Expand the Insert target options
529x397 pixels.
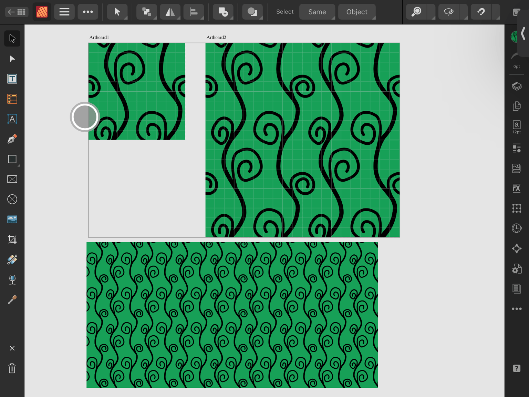coord(223,12)
